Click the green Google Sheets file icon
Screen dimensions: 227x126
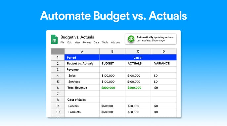tap(54, 39)
